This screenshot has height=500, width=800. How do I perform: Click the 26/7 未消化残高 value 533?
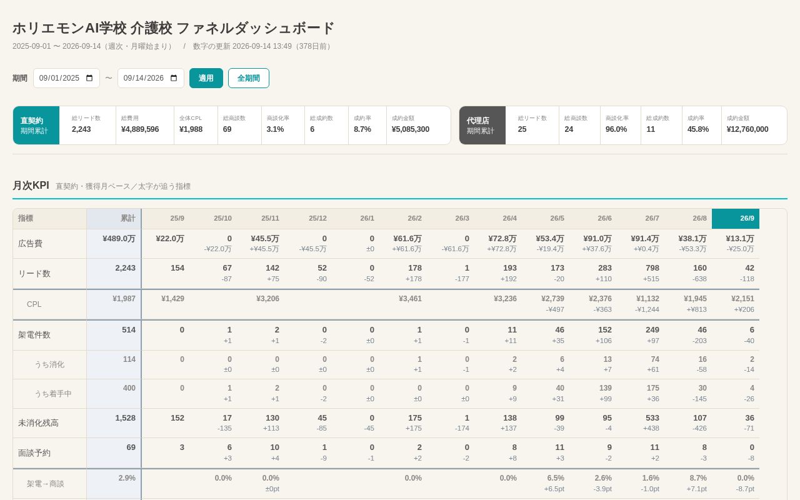[652, 418]
